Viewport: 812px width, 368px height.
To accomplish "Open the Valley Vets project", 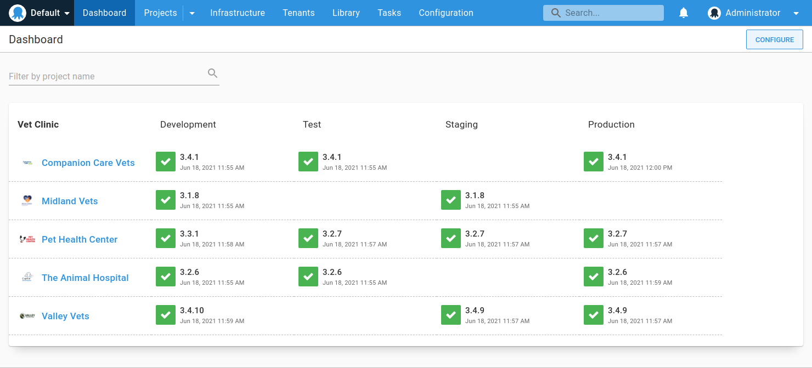I will tap(65, 316).
